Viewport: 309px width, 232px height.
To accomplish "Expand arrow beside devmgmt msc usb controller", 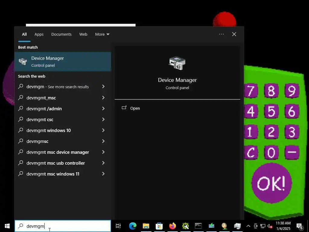I will [103, 163].
